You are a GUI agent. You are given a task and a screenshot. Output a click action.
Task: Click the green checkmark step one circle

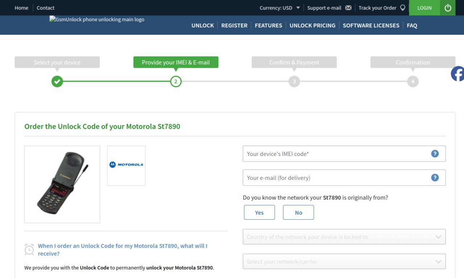[x=57, y=81]
